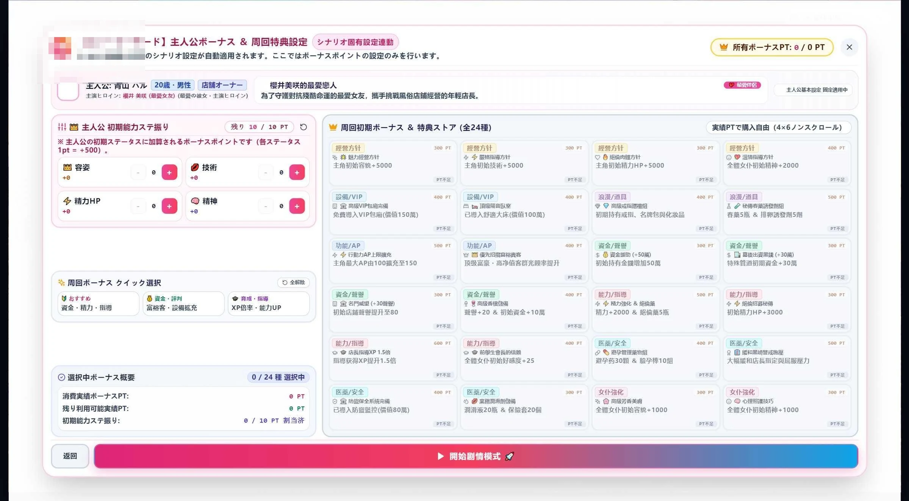Click the 全解除 clear-all button

(294, 283)
